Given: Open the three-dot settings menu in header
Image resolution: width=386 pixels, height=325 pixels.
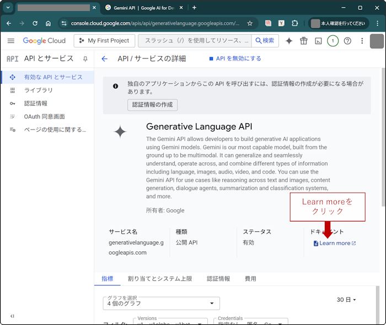Looking at the screenshot, I should 362,41.
